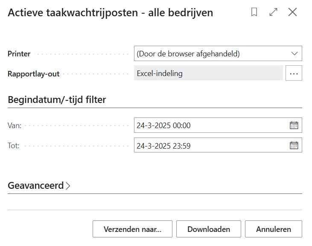Close the Actieve taakwachtrijposten dialog
The image size is (312, 246).
292,12
